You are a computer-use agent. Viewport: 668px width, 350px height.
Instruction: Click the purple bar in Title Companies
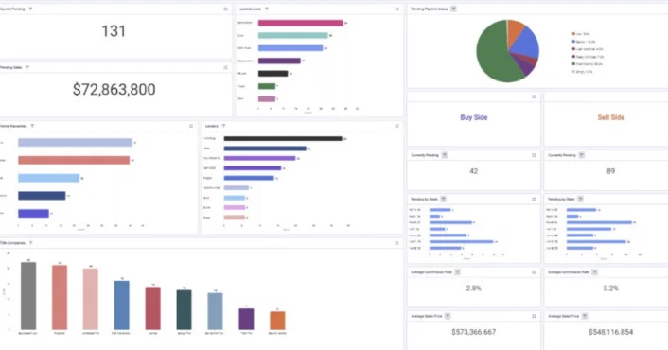point(246,319)
